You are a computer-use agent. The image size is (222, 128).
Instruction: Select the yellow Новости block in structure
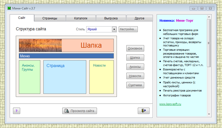tap(102, 77)
